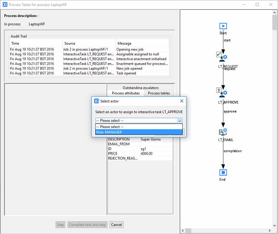Close the Select actor dialog
The image size is (278, 234).
click(x=181, y=101)
